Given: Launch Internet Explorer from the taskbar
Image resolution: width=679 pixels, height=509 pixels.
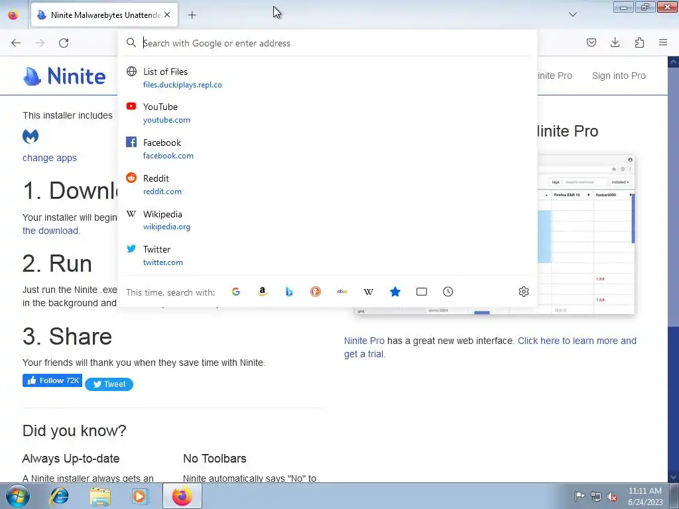Looking at the screenshot, I should pos(59,496).
